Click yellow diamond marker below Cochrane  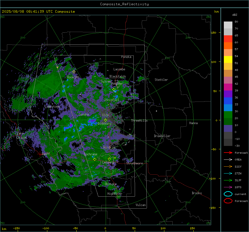pyautogui.click(x=95, y=159)
